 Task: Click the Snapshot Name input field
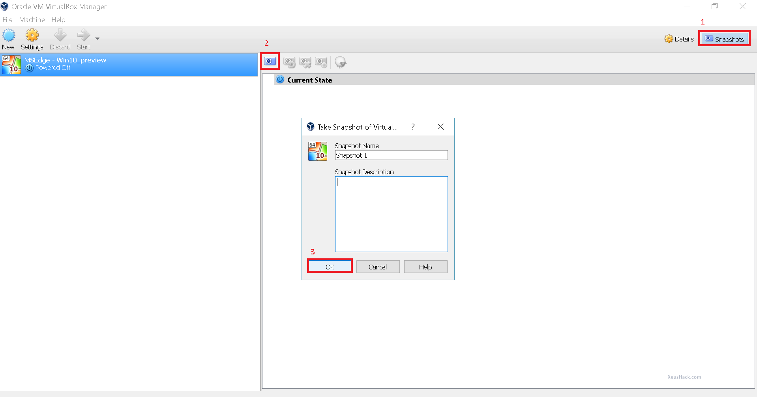[x=391, y=155]
